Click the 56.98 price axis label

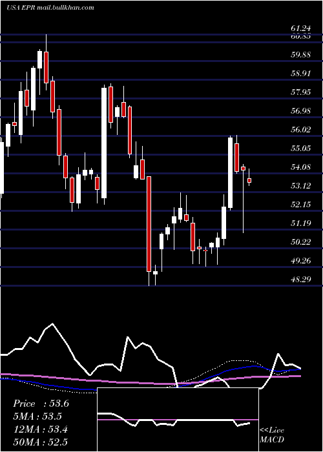[x=301, y=110]
